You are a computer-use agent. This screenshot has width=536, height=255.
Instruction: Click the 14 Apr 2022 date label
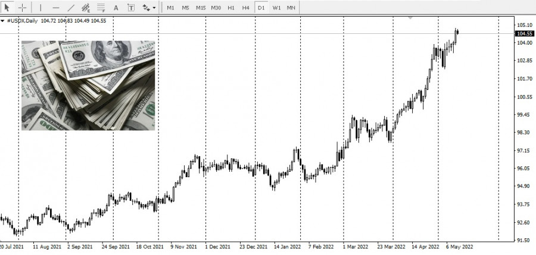(425, 247)
